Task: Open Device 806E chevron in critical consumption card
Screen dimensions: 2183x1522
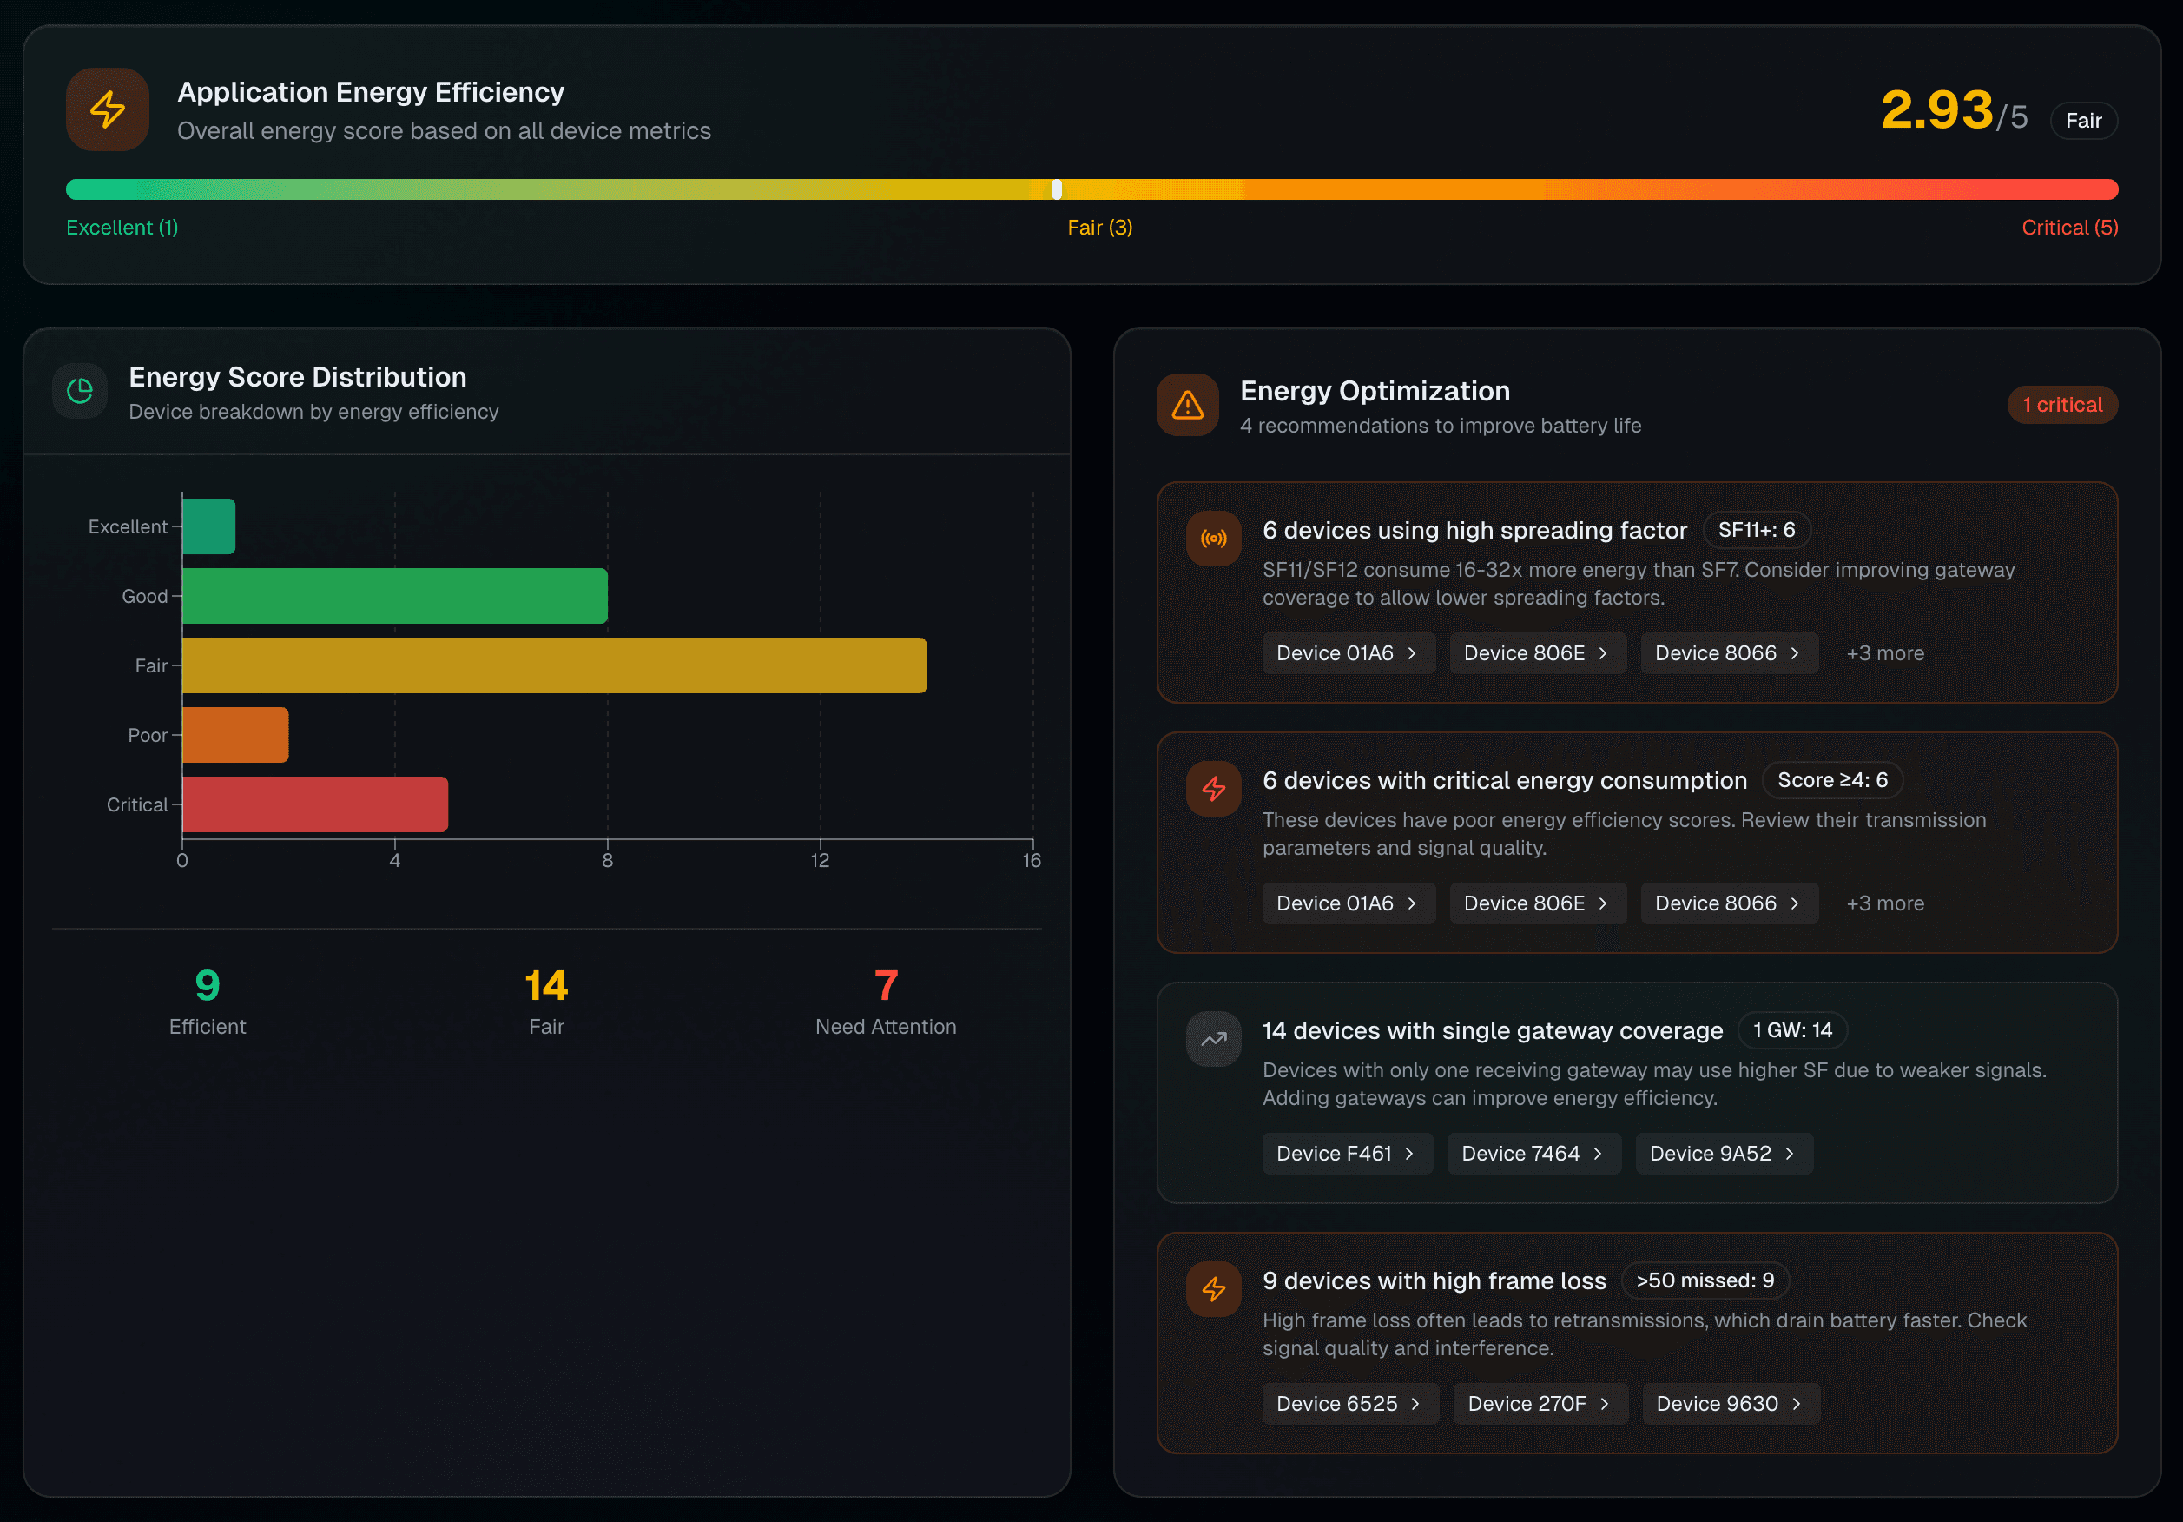Action: pyautogui.click(x=1603, y=903)
